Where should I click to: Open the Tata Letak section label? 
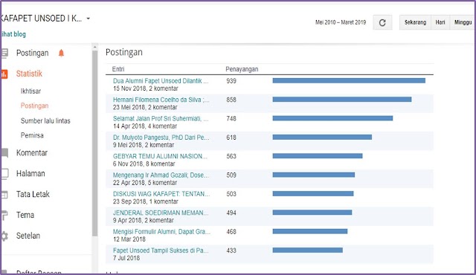coord(33,194)
